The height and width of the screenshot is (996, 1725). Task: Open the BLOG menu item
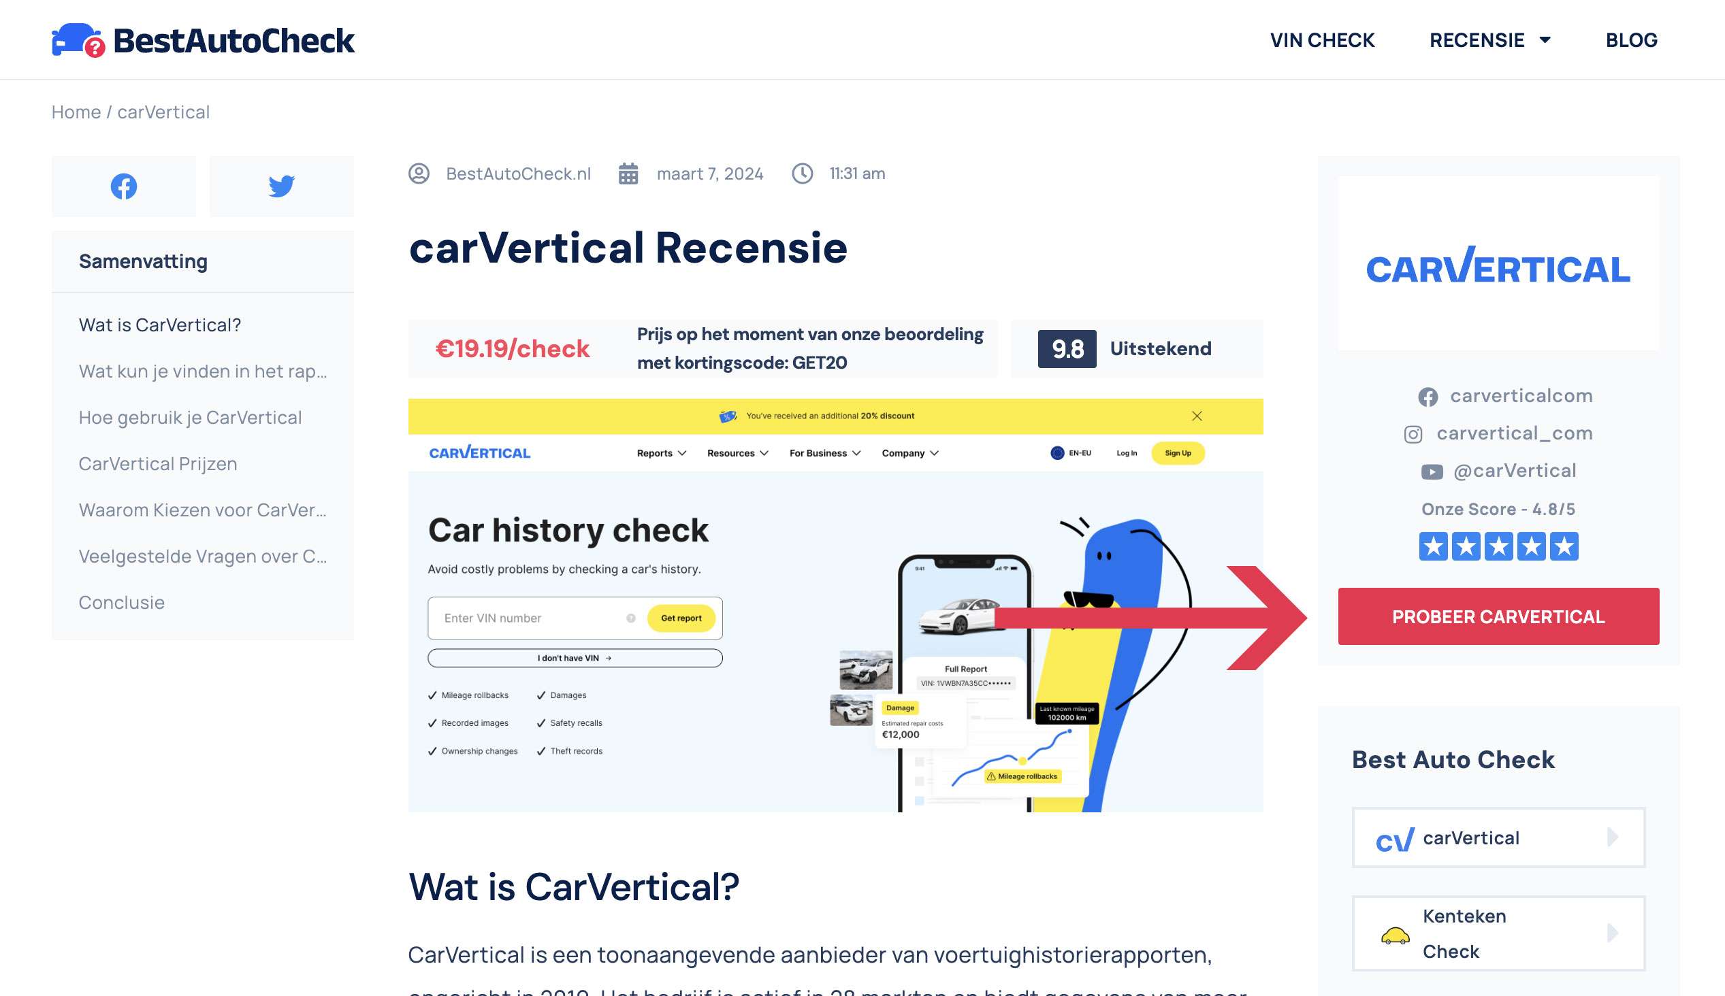click(1631, 40)
